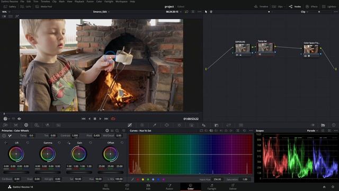The width and height of the screenshot is (339, 191).
Task: Toggle the Timeline panel button
Action: click(x=261, y=6)
